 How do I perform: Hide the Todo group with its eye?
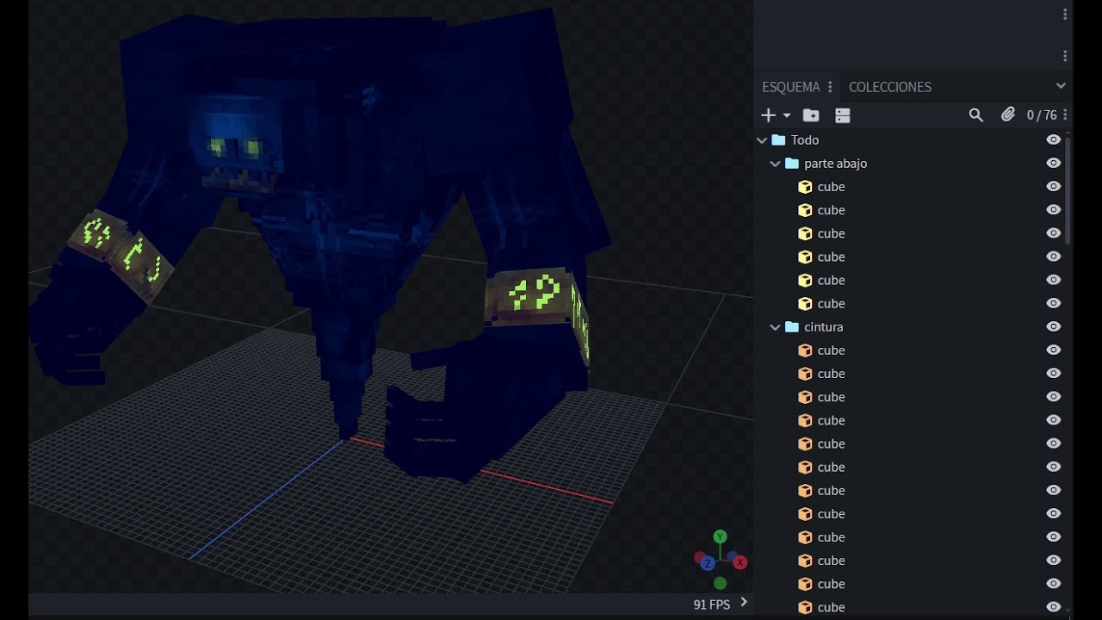[1053, 139]
